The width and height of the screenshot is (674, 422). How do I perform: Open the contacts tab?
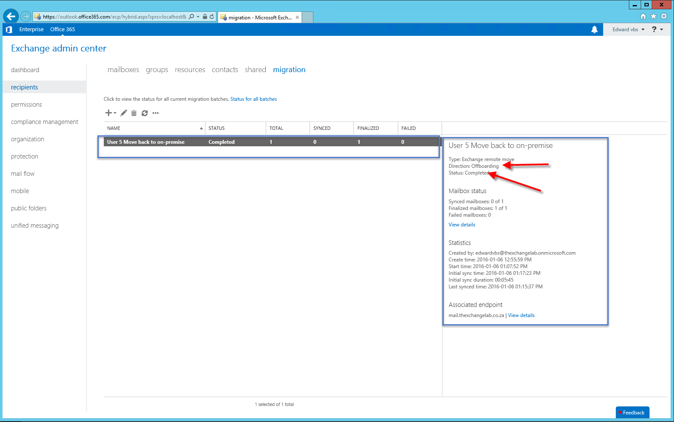click(x=225, y=70)
